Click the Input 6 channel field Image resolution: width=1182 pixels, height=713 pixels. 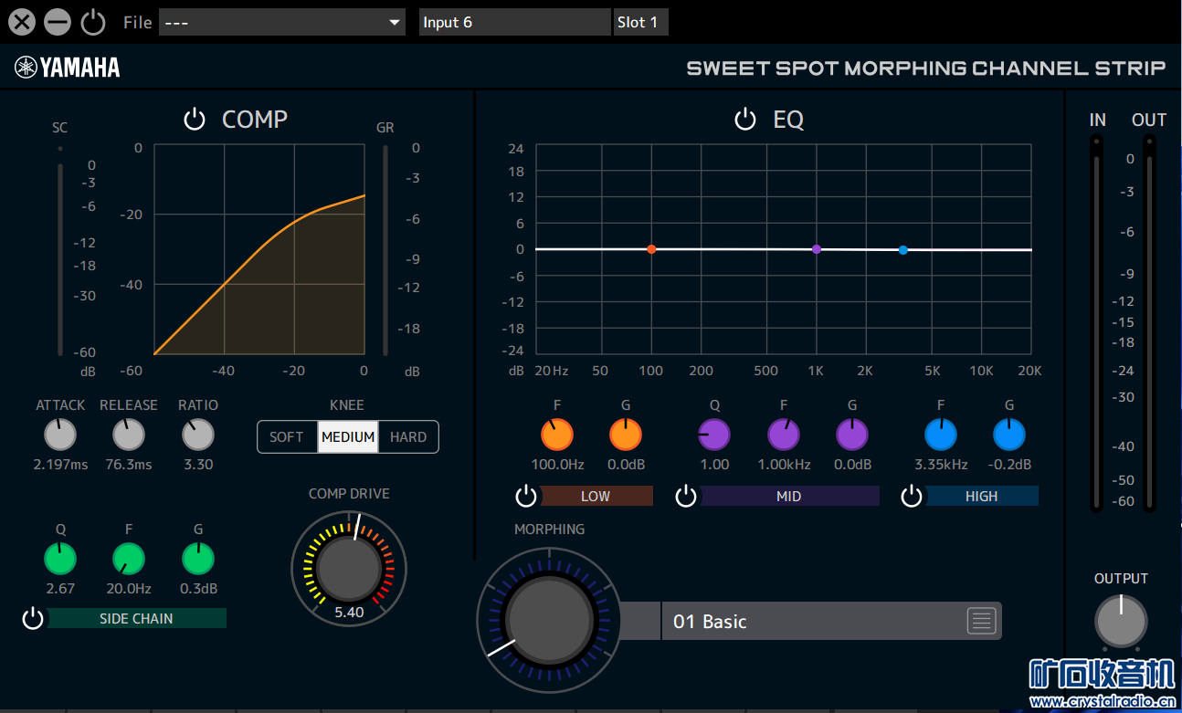tap(514, 22)
